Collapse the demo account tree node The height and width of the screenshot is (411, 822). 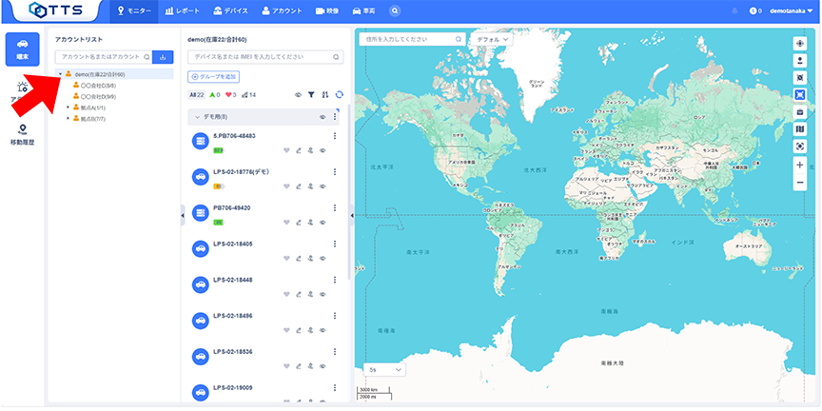point(60,74)
